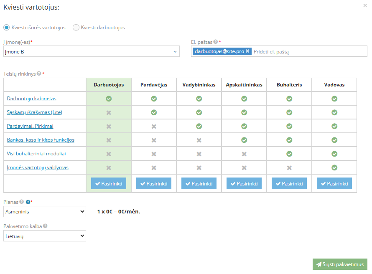Click blue help icon next to Planas
372x274 pixels.
coord(28,202)
